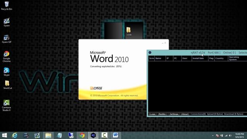Screen dimensions: 247x139
Task: Click the njRAT window title icon
Action: pyautogui.click(x=150, y=53)
